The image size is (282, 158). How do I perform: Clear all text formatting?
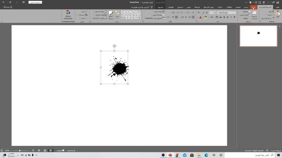(199, 13)
